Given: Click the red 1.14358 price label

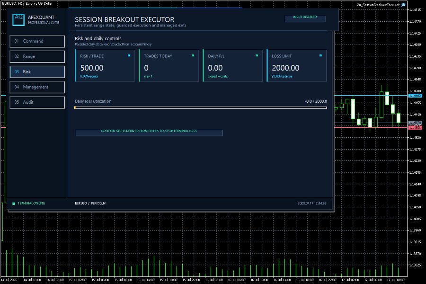Looking at the screenshot, I should (415, 127).
